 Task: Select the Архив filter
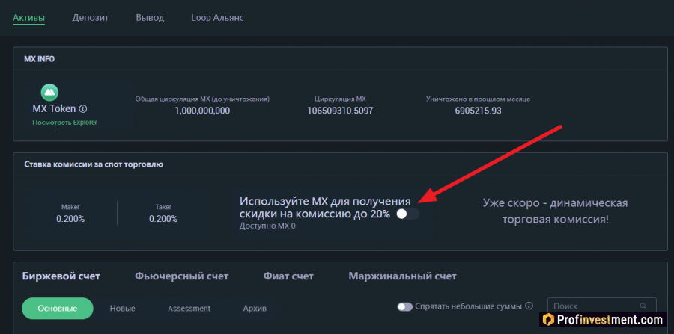(x=255, y=309)
